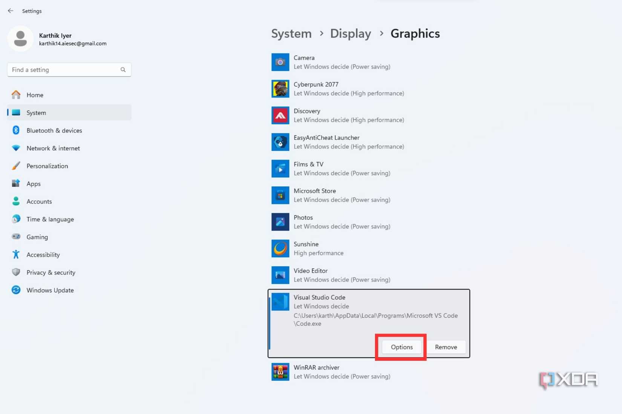Click System in the breadcrumb
This screenshot has width=622, height=414.
click(x=291, y=33)
